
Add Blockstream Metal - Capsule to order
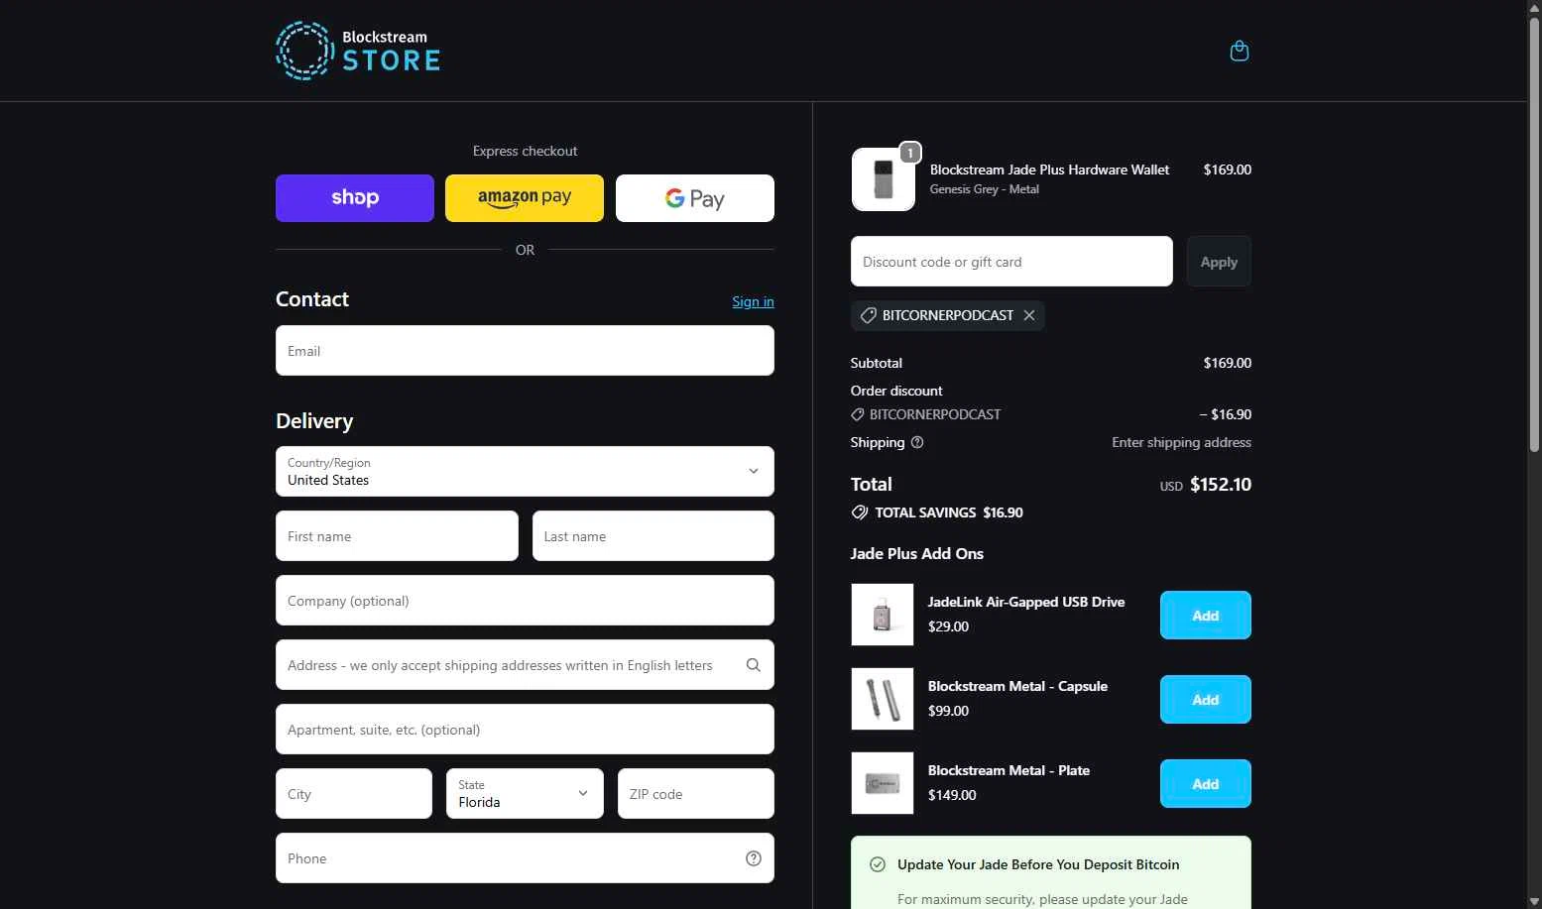pos(1206,700)
